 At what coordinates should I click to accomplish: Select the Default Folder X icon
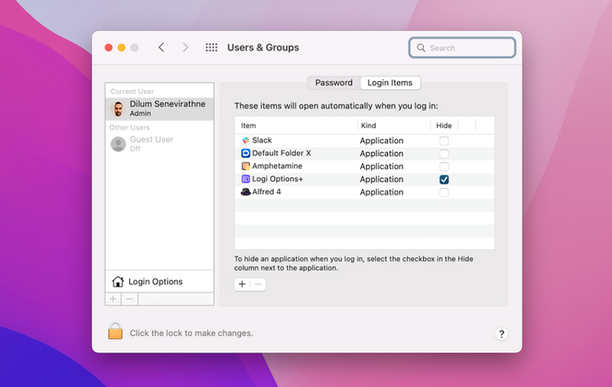[246, 154]
